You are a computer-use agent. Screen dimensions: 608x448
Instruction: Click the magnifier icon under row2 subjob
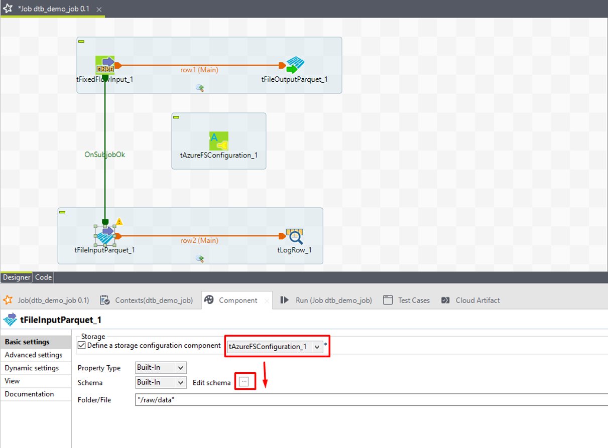[200, 258]
